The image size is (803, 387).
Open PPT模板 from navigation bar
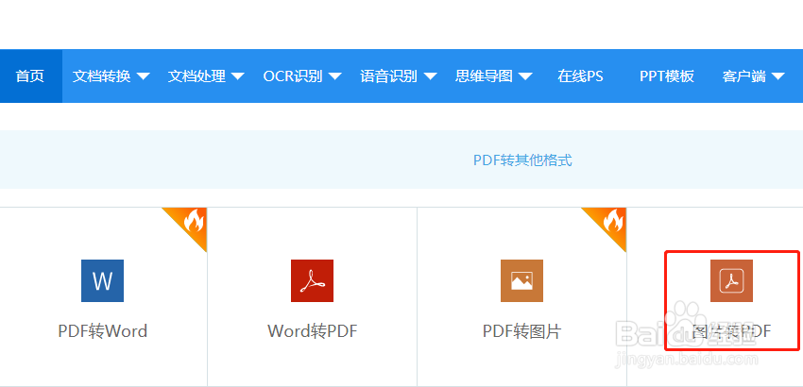(667, 76)
